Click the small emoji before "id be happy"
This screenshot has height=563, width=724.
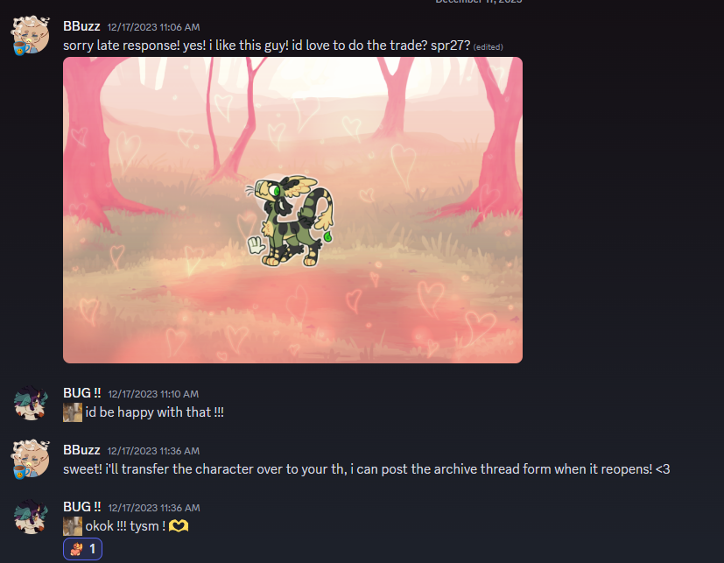coord(73,412)
